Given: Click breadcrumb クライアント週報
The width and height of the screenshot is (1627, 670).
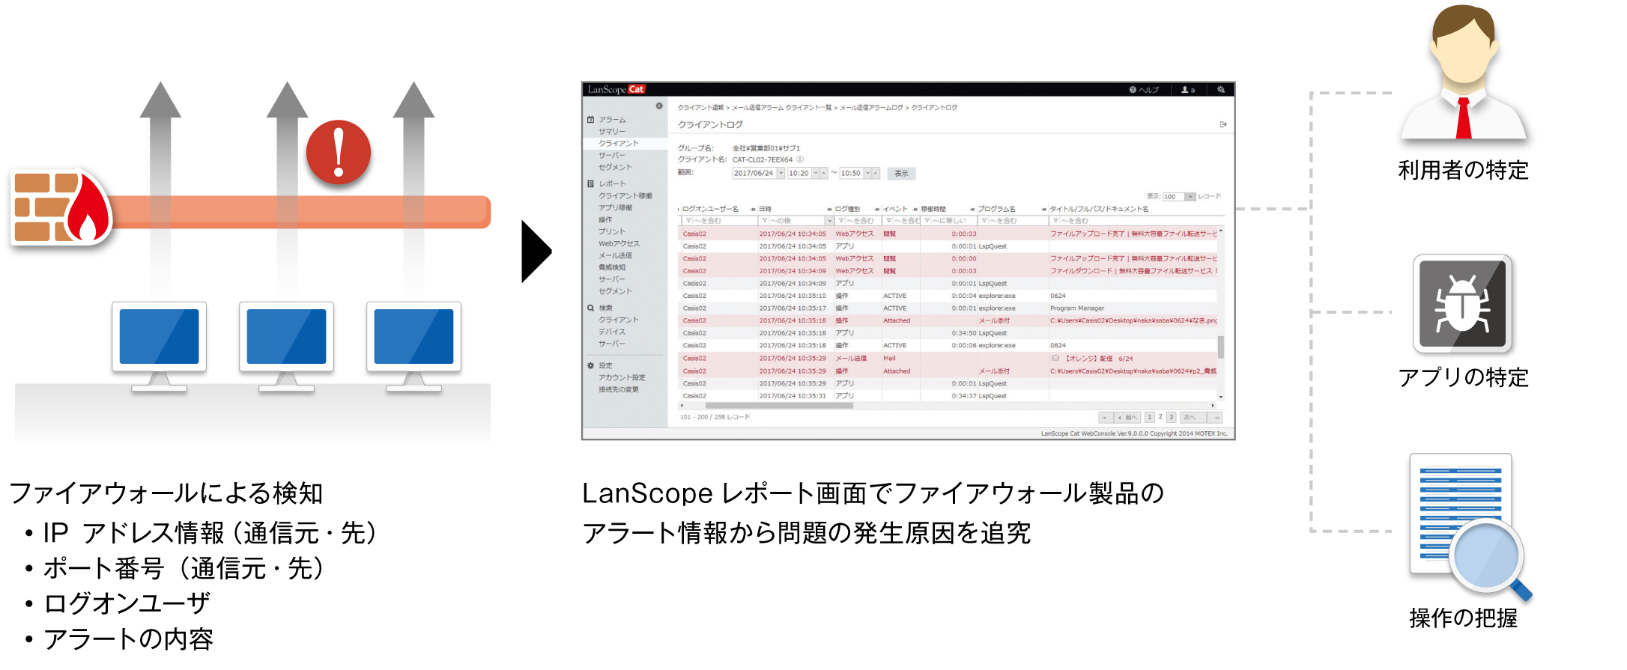Looking at the screenshot, I should pos(700,108).
